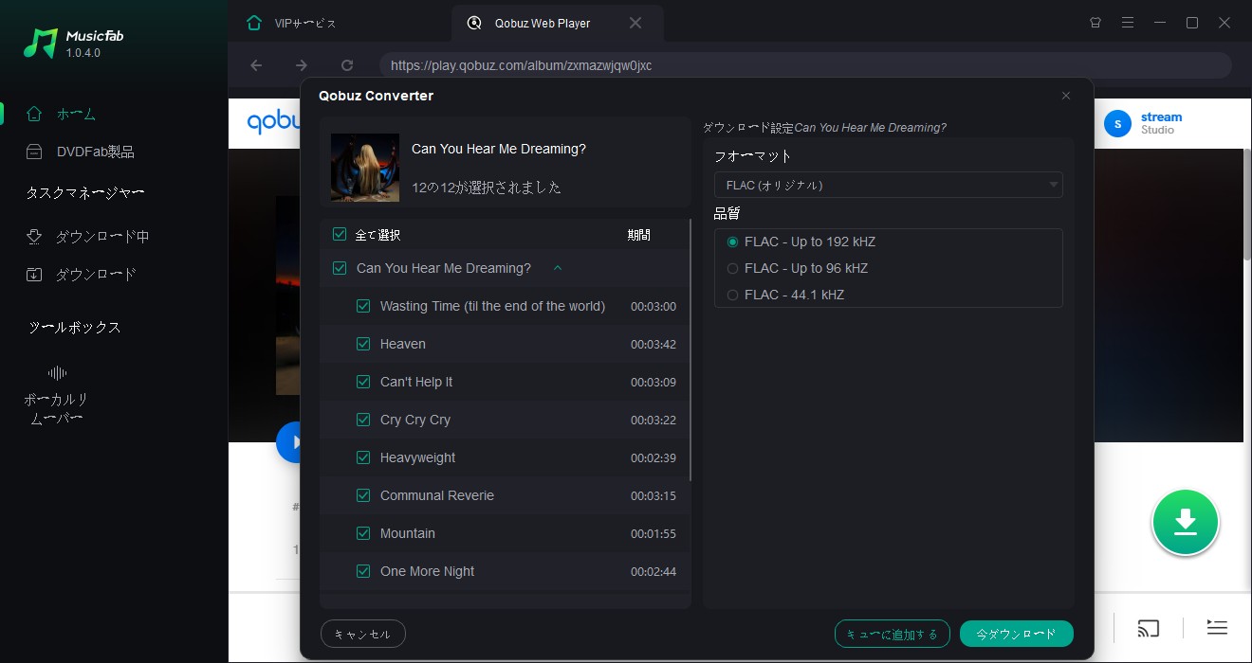Open the play queue list icon
This screenshot has height=663, width=1252.
point(1217,627)
